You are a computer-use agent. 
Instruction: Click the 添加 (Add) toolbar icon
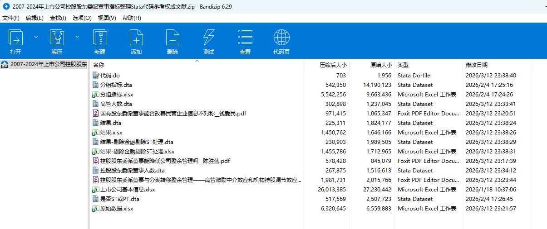coord(136,37)
